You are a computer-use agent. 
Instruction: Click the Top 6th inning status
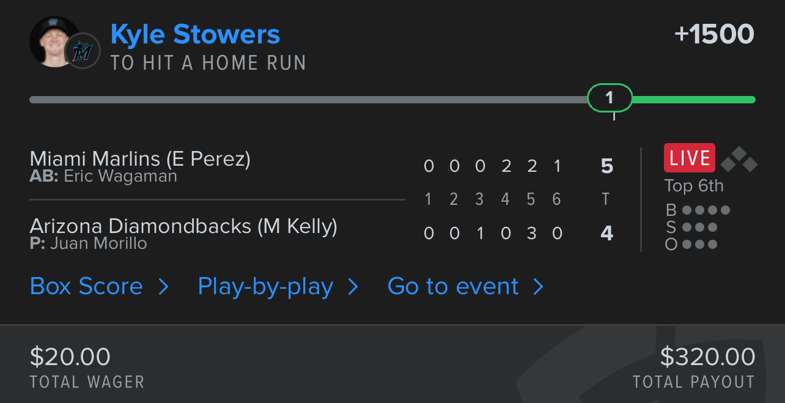click(694, 186)
